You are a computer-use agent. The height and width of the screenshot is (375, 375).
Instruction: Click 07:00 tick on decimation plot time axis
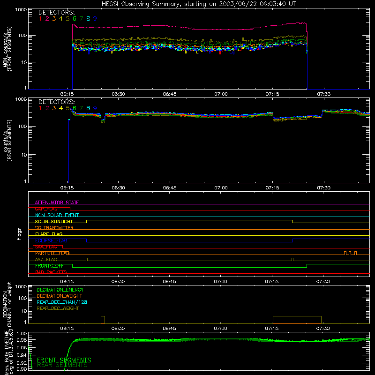coord(220,329)
